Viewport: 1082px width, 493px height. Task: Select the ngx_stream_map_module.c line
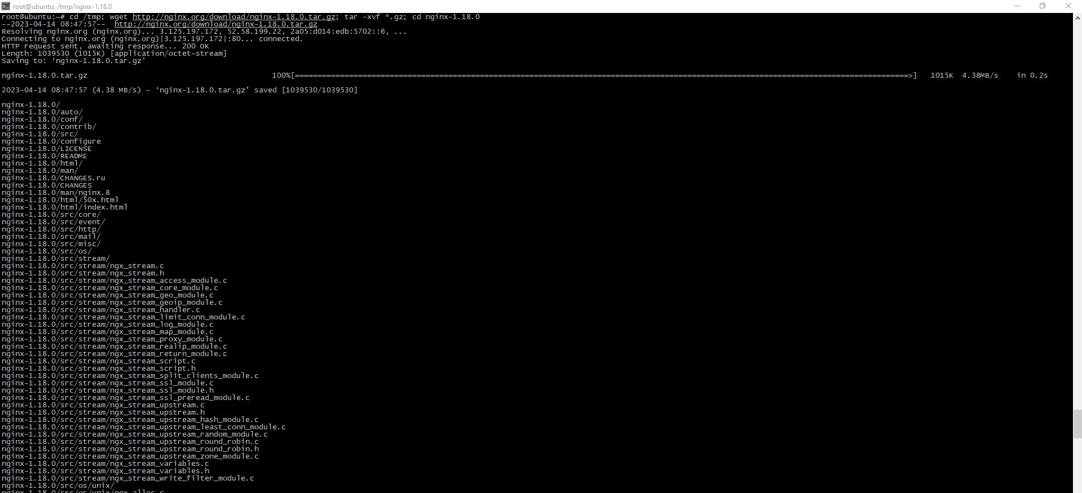(x=108, y=332)
